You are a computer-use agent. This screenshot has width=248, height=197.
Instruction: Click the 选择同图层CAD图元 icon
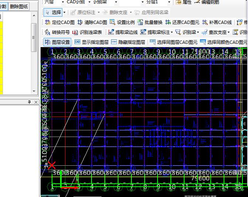[153, 42]
